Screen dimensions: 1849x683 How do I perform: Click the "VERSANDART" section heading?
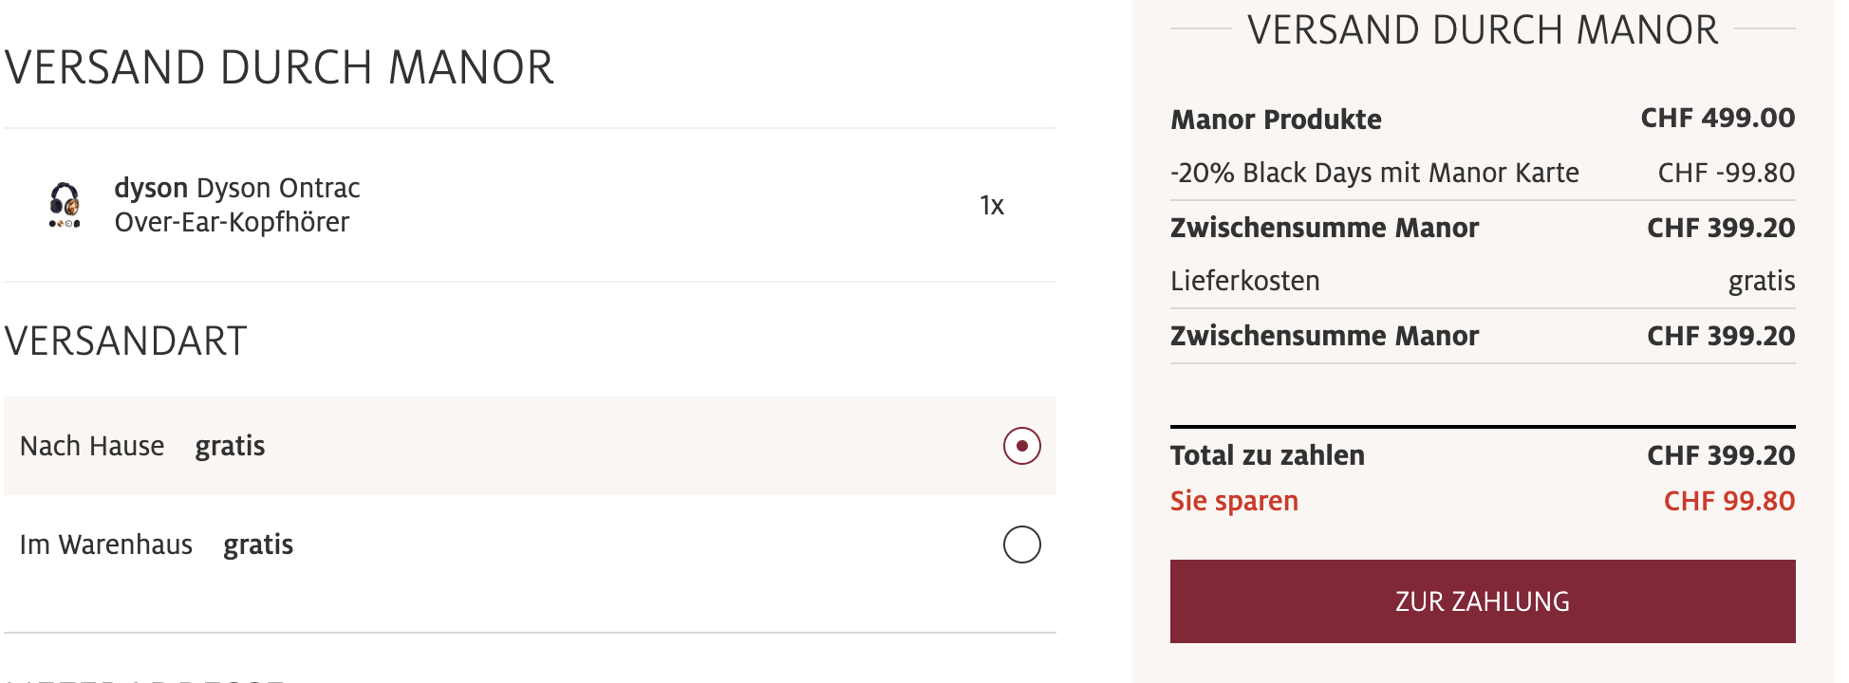pos(126,341)
